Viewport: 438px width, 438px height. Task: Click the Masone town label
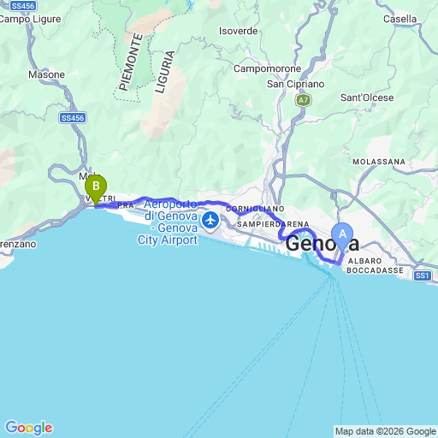tap(46, 74)
